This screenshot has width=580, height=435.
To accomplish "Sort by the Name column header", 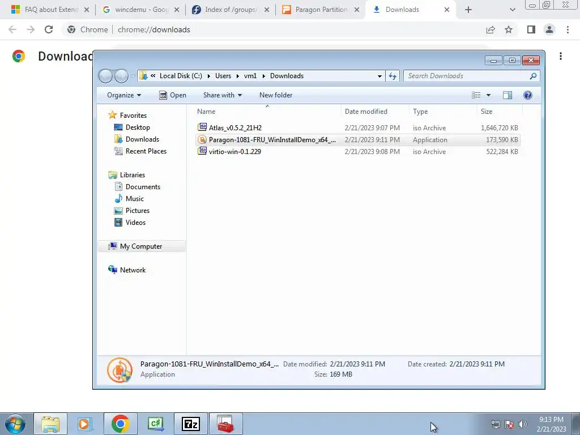I will pos(267,112).
